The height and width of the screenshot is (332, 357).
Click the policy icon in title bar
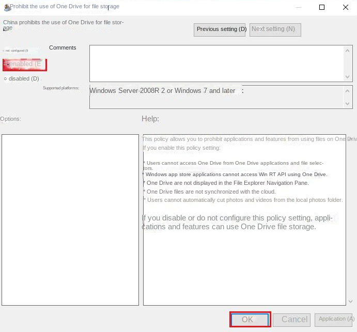click(7, 7)
